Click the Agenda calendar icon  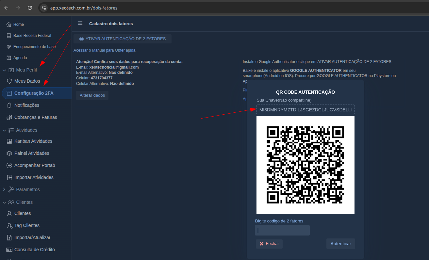click(x=9, y=58)
